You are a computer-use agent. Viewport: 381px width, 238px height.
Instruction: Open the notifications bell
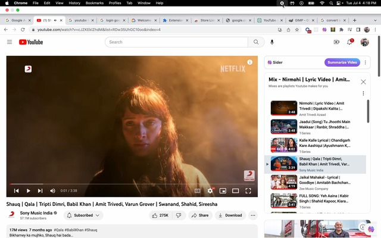(x=349, y=42)
